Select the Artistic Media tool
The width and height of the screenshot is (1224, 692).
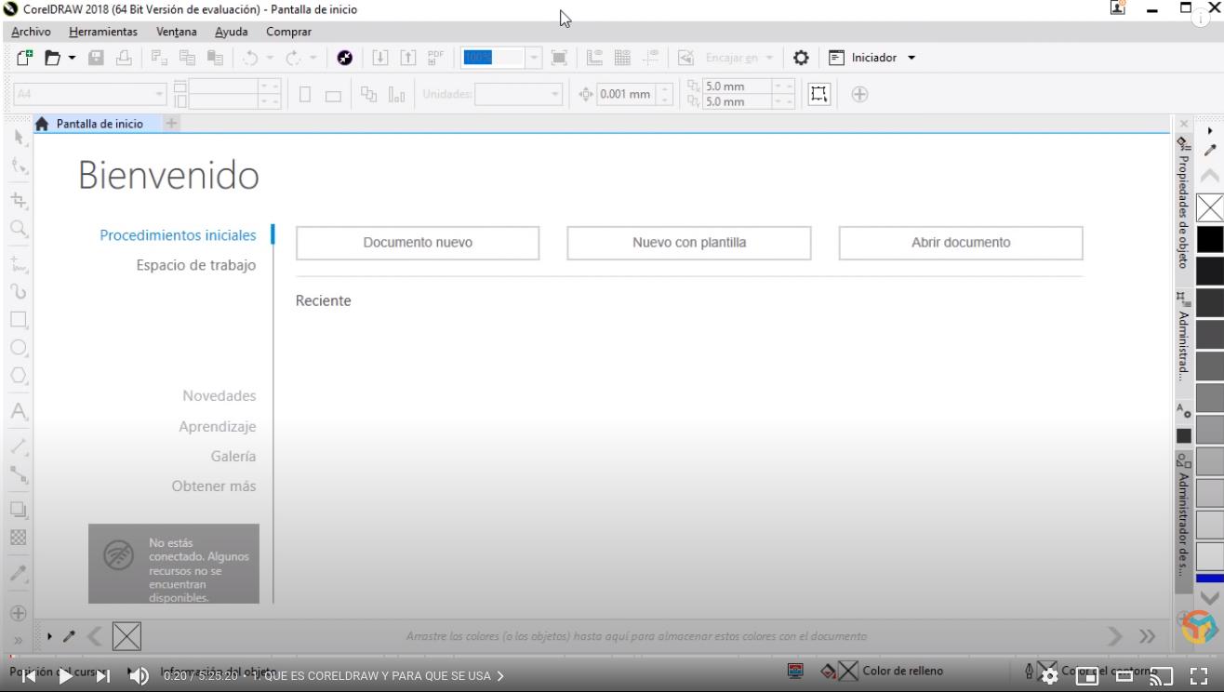(19, 291)
